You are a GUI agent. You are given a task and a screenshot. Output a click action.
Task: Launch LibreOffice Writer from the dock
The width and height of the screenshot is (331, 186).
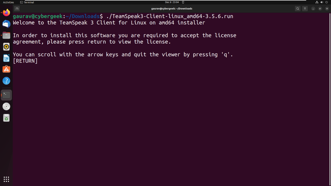coord(6,58)
